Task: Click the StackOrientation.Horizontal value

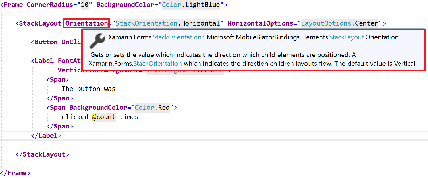Action: tap(168, 23)
